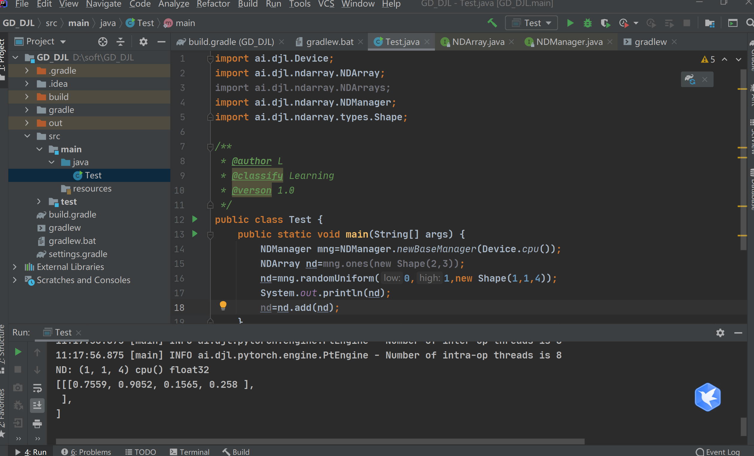Start debugging with the bug icon

tap(588, 23)
